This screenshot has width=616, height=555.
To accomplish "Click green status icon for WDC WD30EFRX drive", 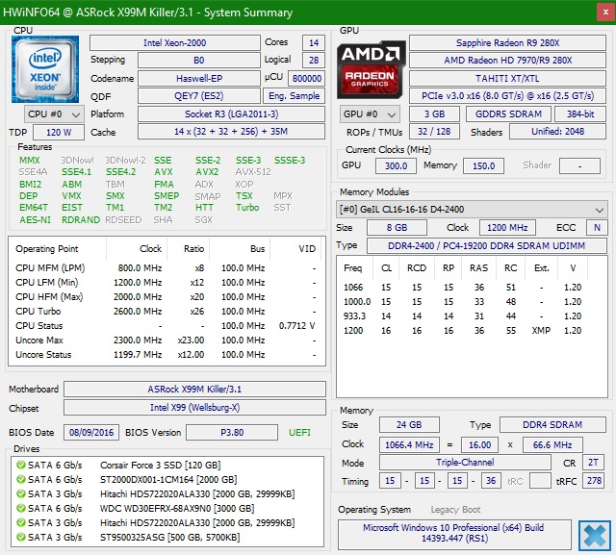I will (x=20, y=508).
